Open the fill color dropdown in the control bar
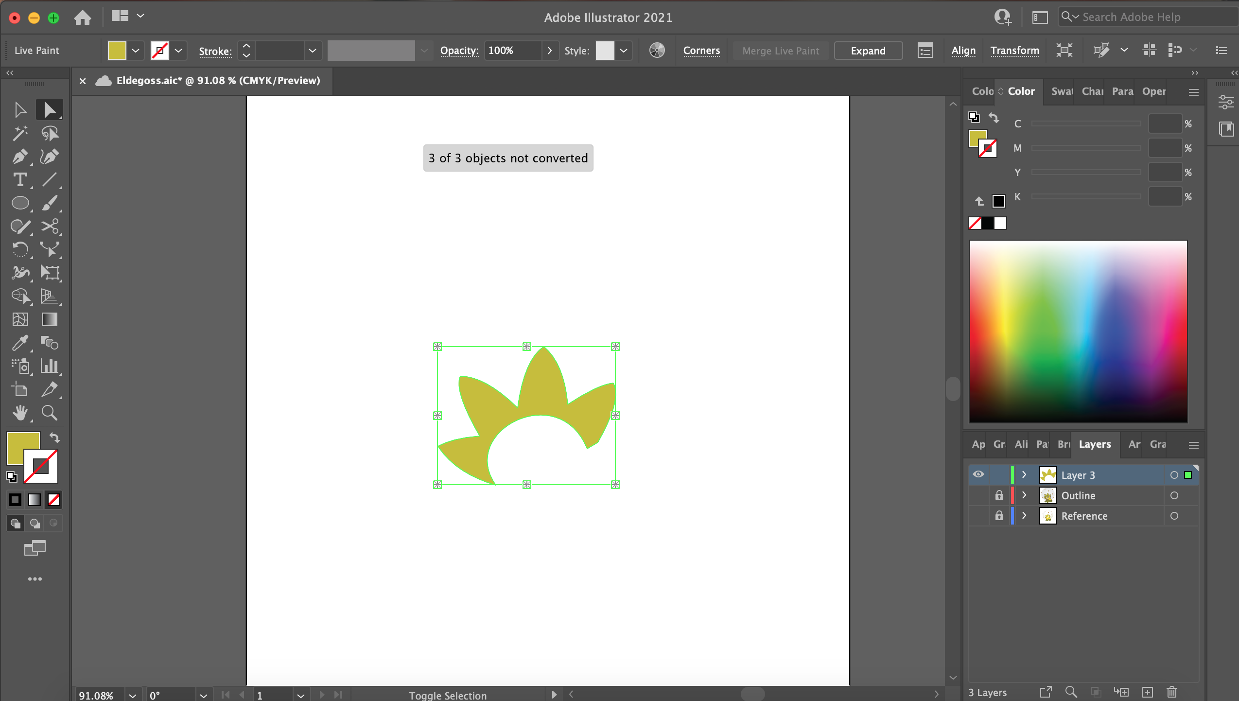1239x701 pixels. 135,50
